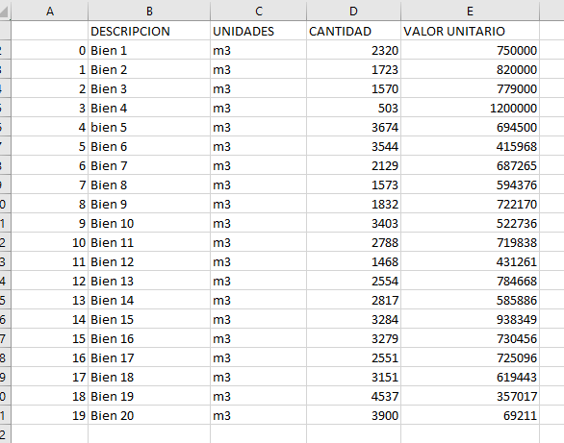Select the cell containing Bien 6

point(149,146)
